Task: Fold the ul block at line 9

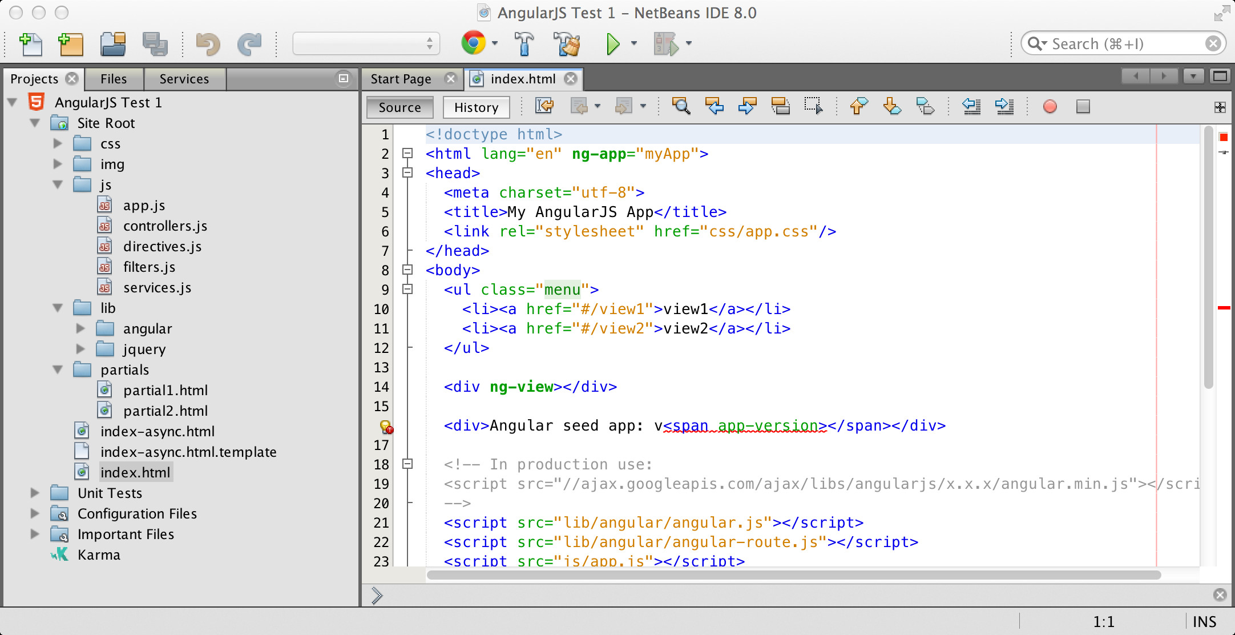Action: 407,290
